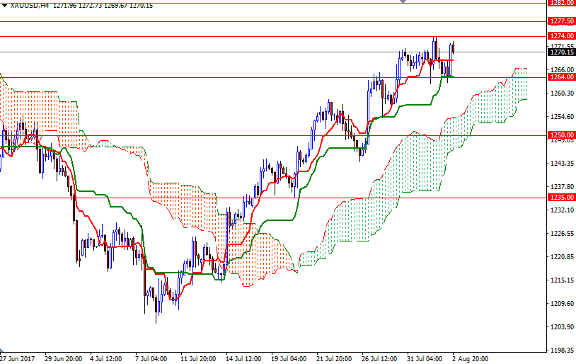Image resolution: width=576 pixels, height=364 pixels.
Task: Click the small triangle in bottom-left corner
Action: [x=3, y=351]
